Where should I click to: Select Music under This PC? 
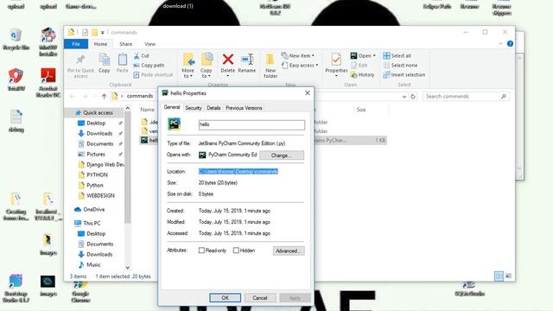(x=89, y=264)
